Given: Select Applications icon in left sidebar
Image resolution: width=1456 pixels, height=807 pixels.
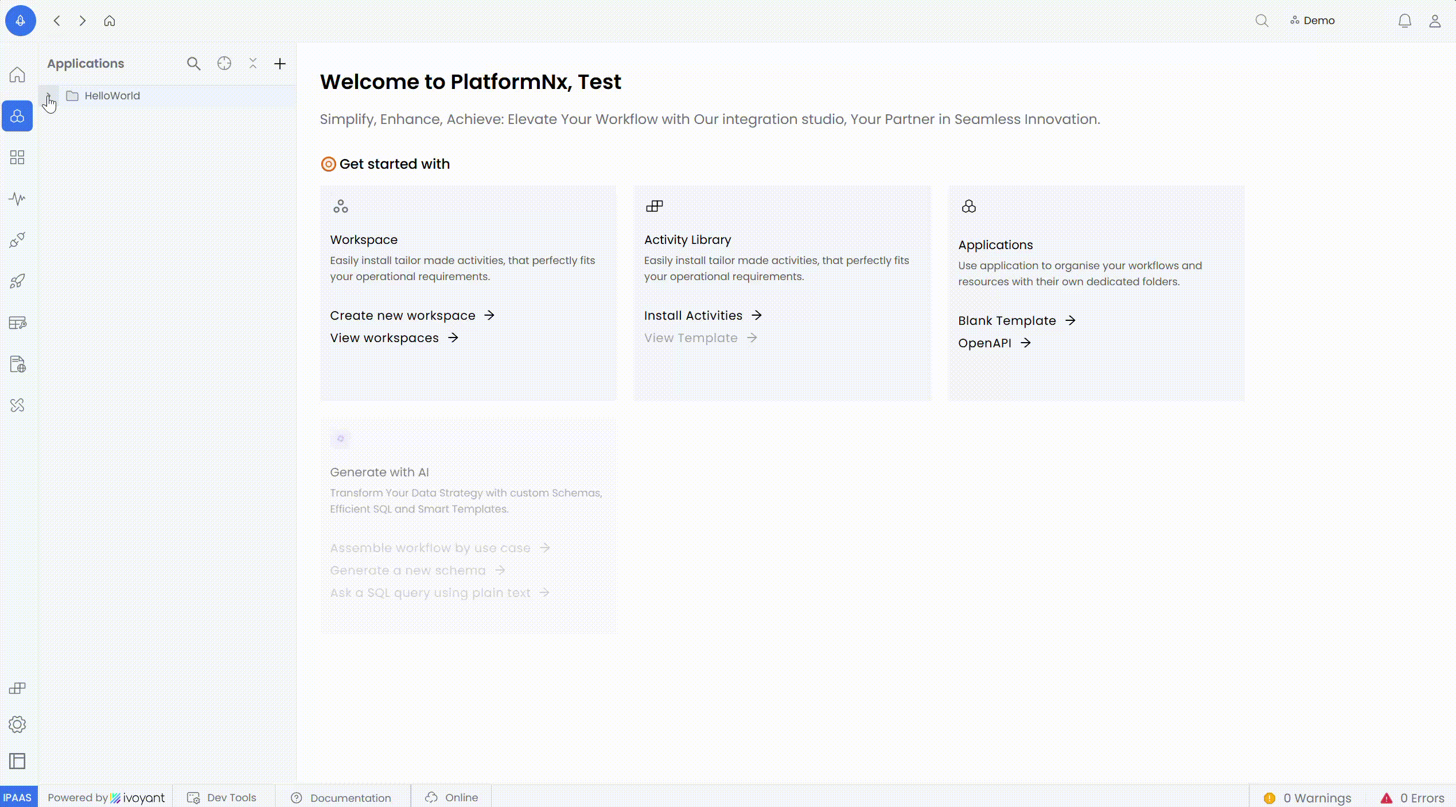Looking at the screenshot, I should click(x=17, y=116).
